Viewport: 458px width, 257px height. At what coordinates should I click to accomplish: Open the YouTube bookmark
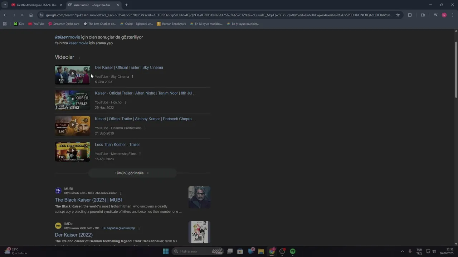(x=36, y=24)
